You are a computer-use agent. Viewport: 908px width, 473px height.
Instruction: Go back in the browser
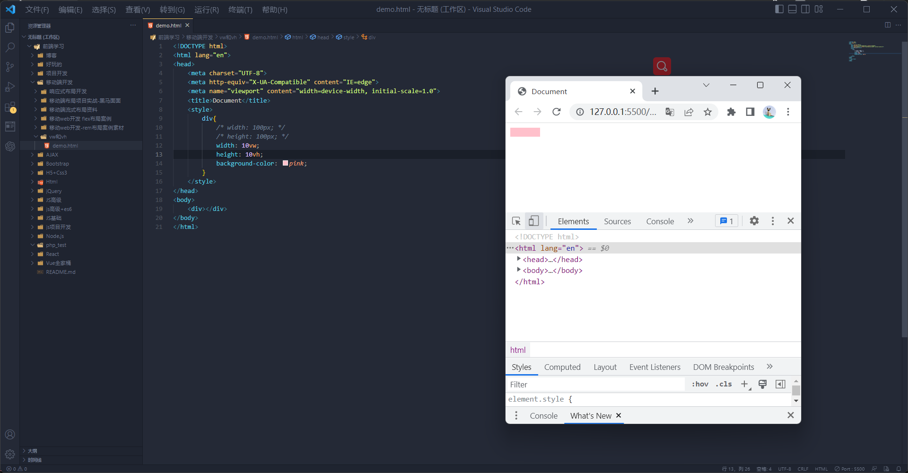[x=518, y=112]
